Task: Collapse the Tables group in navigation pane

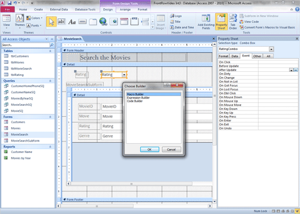Action: 50,51
